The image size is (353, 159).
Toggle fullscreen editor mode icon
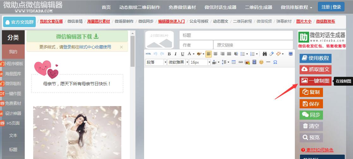point(290,54)
